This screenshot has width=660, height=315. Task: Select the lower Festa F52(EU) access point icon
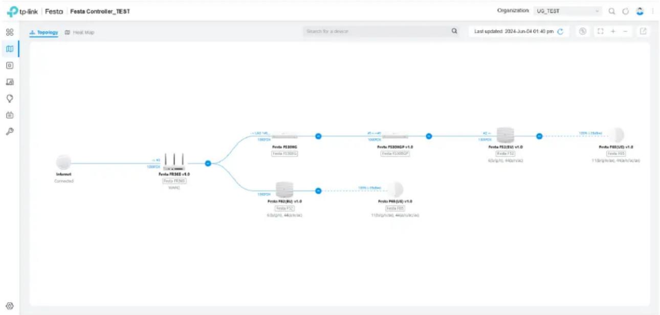284,190
